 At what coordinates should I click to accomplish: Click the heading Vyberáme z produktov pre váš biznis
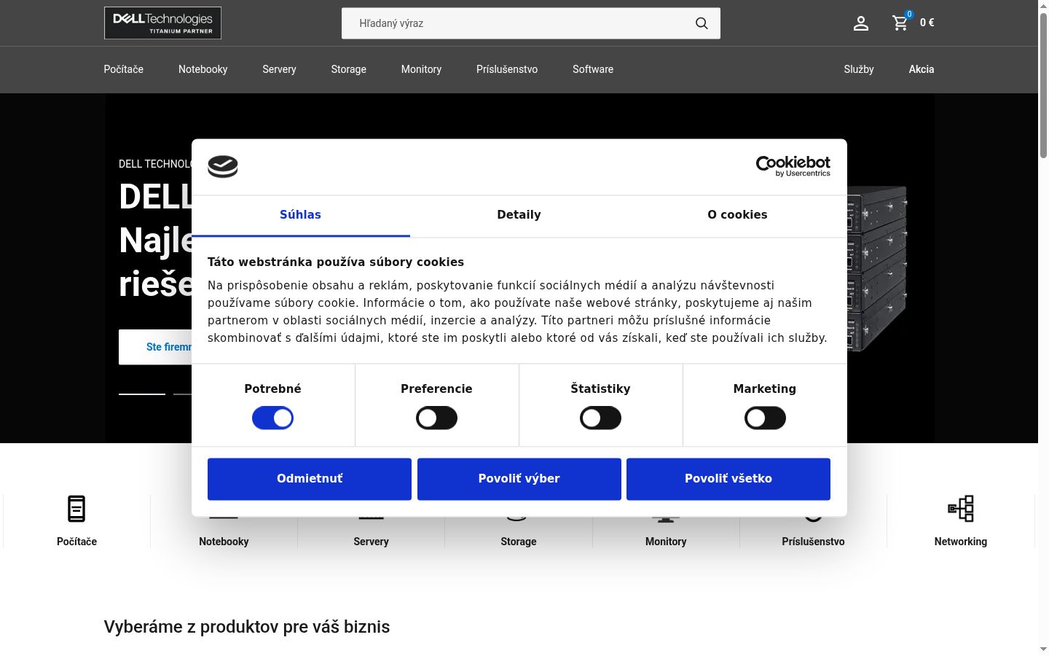click(x=247, y=627)
